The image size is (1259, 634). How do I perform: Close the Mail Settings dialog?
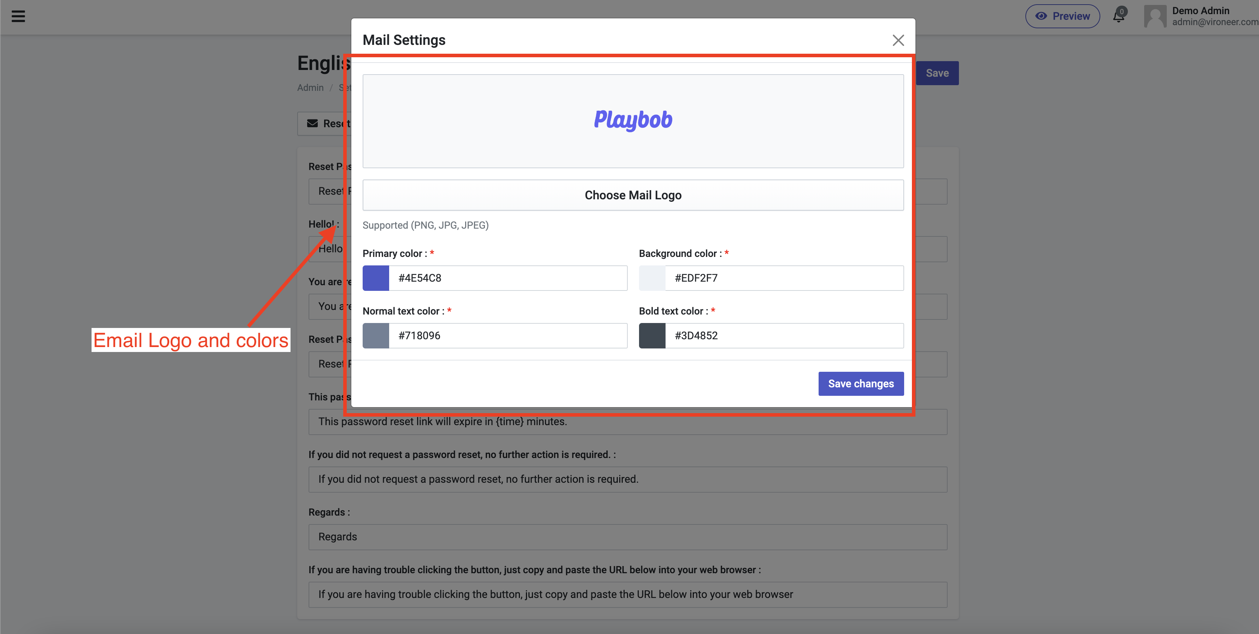pyautogui.click(x=898, y=40)
